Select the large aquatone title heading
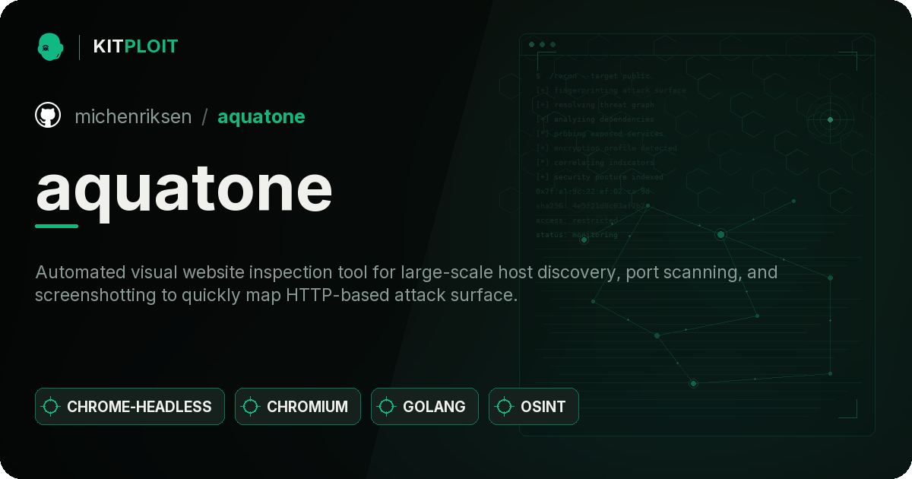Viewport: 912px width, 479px height. (x=184, y=189)
